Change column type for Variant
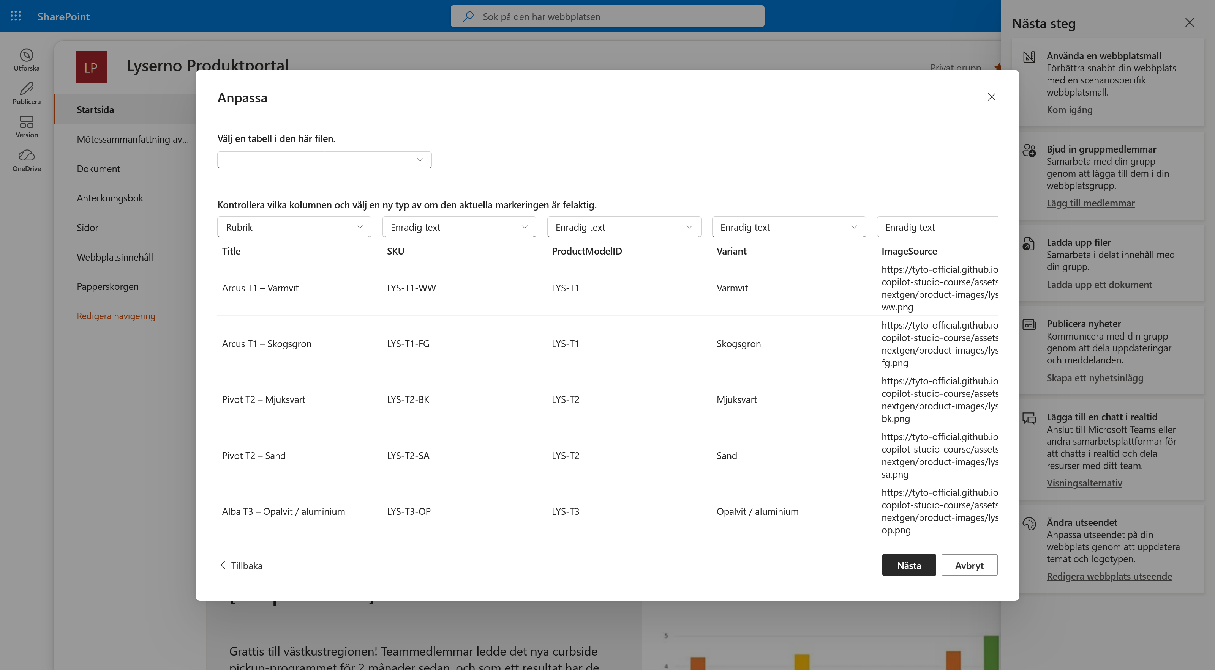Screen dimensions: 1215x670 click(x=788, y=227)
